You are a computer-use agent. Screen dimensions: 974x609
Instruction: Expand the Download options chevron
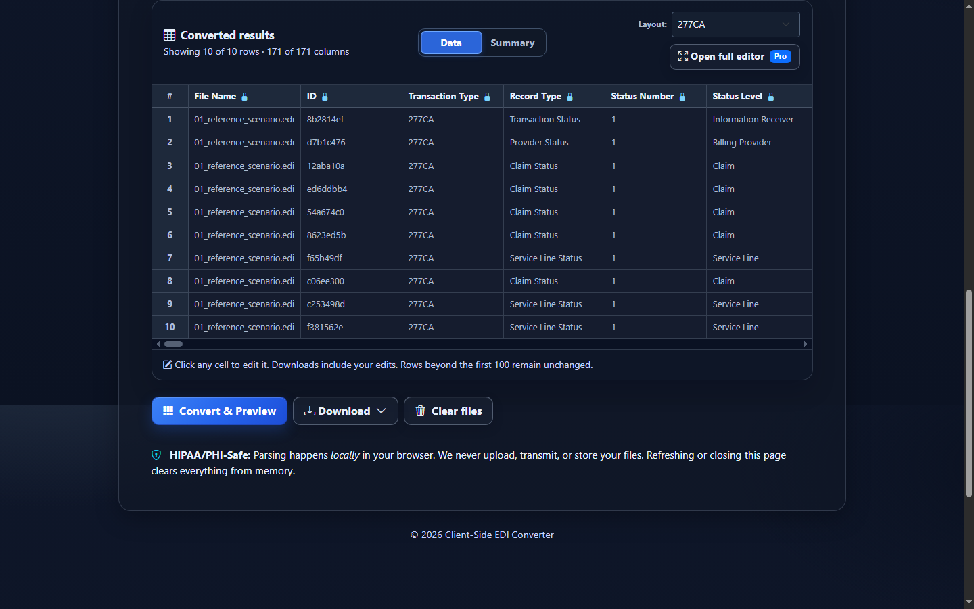(x=381, y=411)
